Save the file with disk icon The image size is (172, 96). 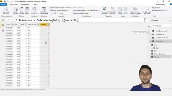tap(5, 1)
